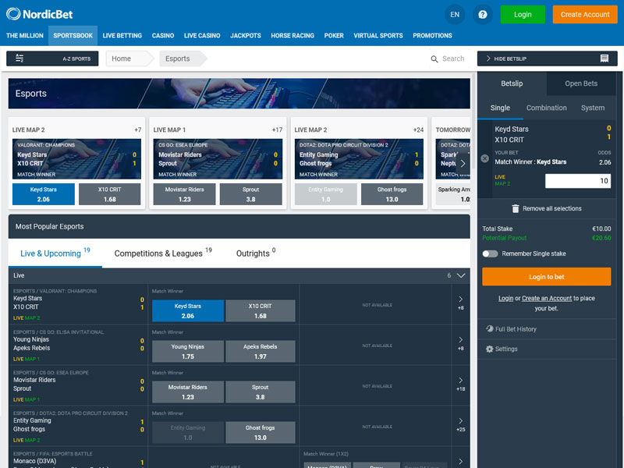Select the Single bet tab
This screenshot has width=624, height=468.
coord(500,108)
